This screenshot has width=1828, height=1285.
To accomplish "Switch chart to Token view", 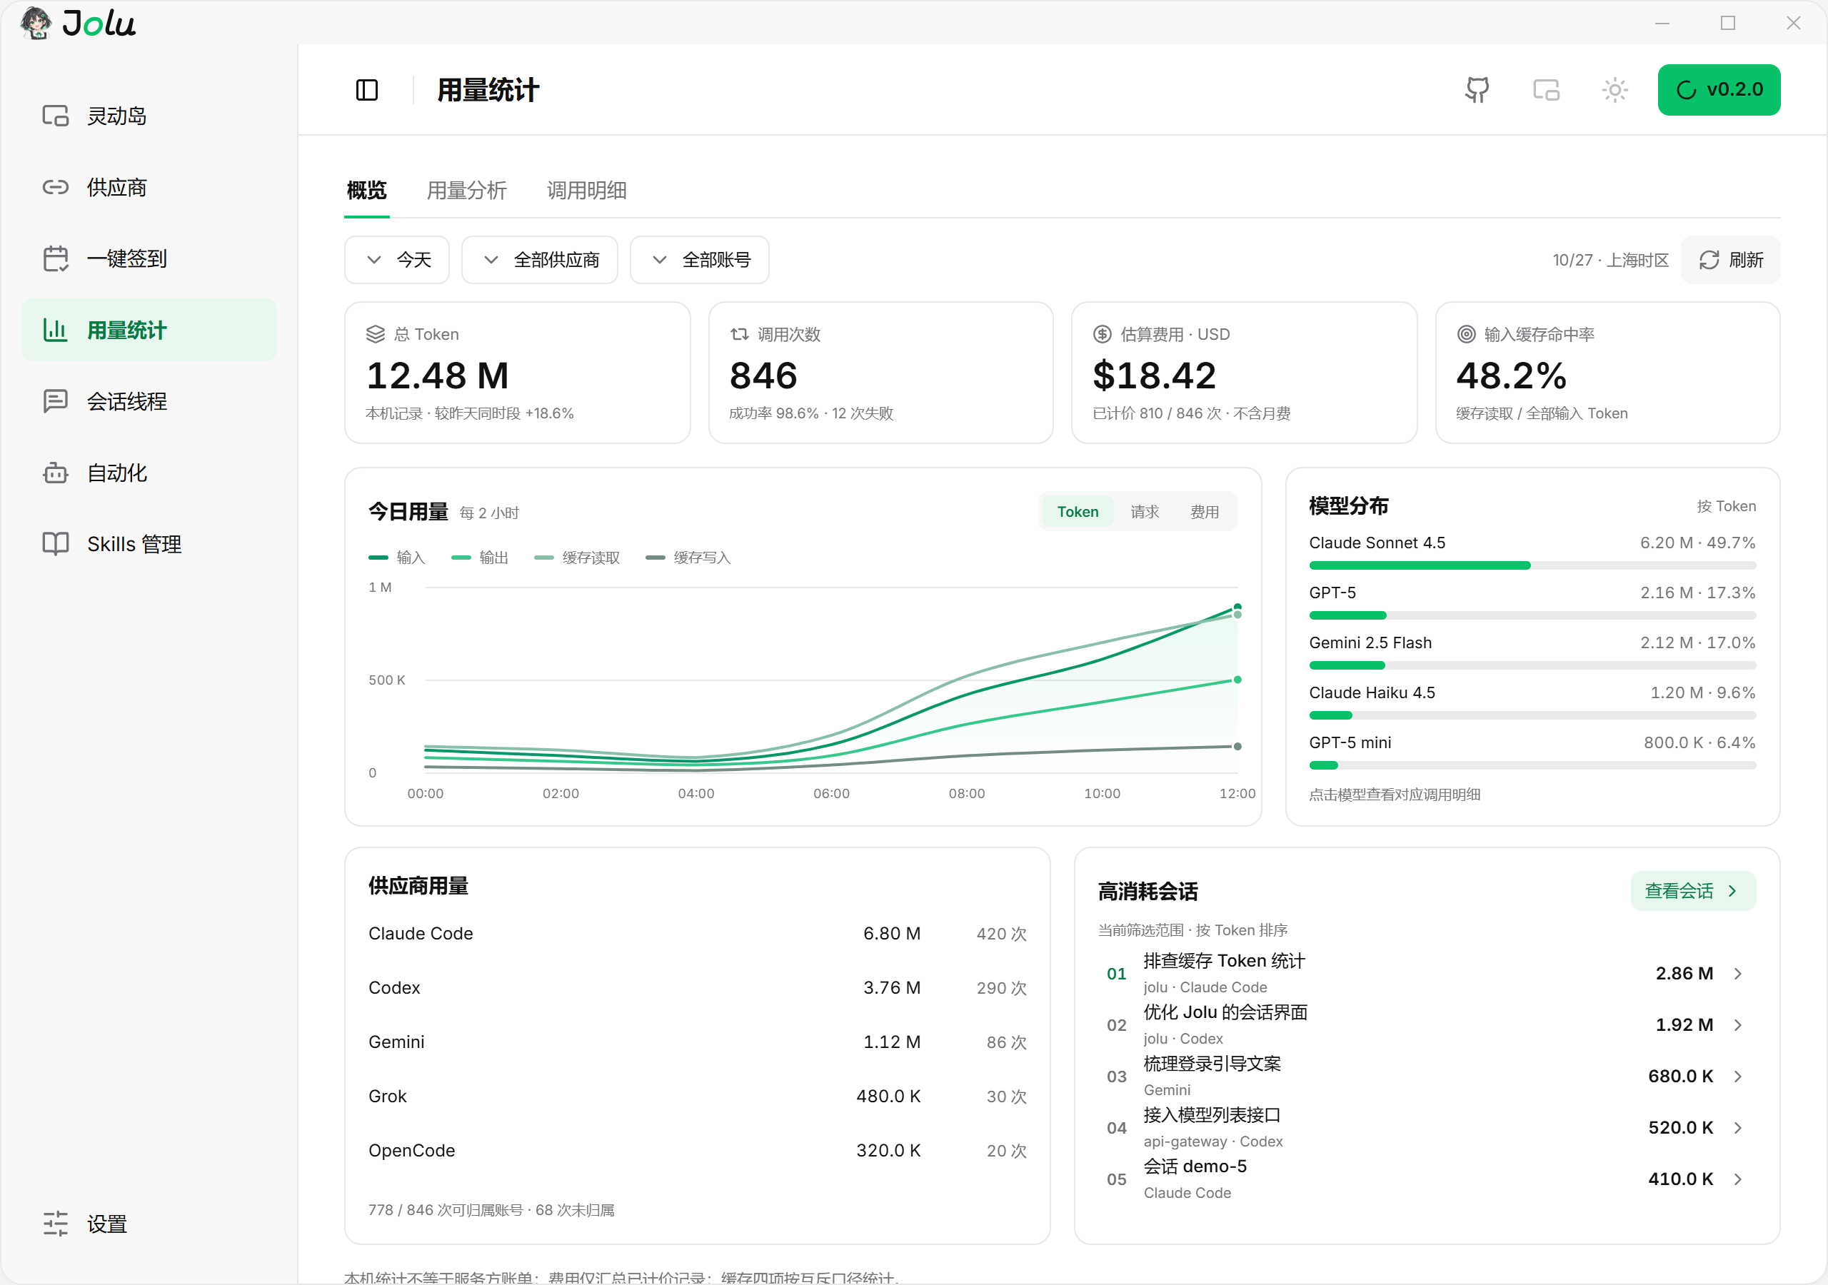I will (x=1078, y=512).
